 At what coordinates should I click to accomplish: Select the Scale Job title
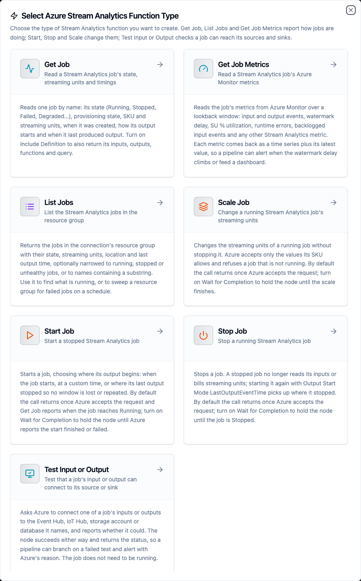(x=234, y=203)
